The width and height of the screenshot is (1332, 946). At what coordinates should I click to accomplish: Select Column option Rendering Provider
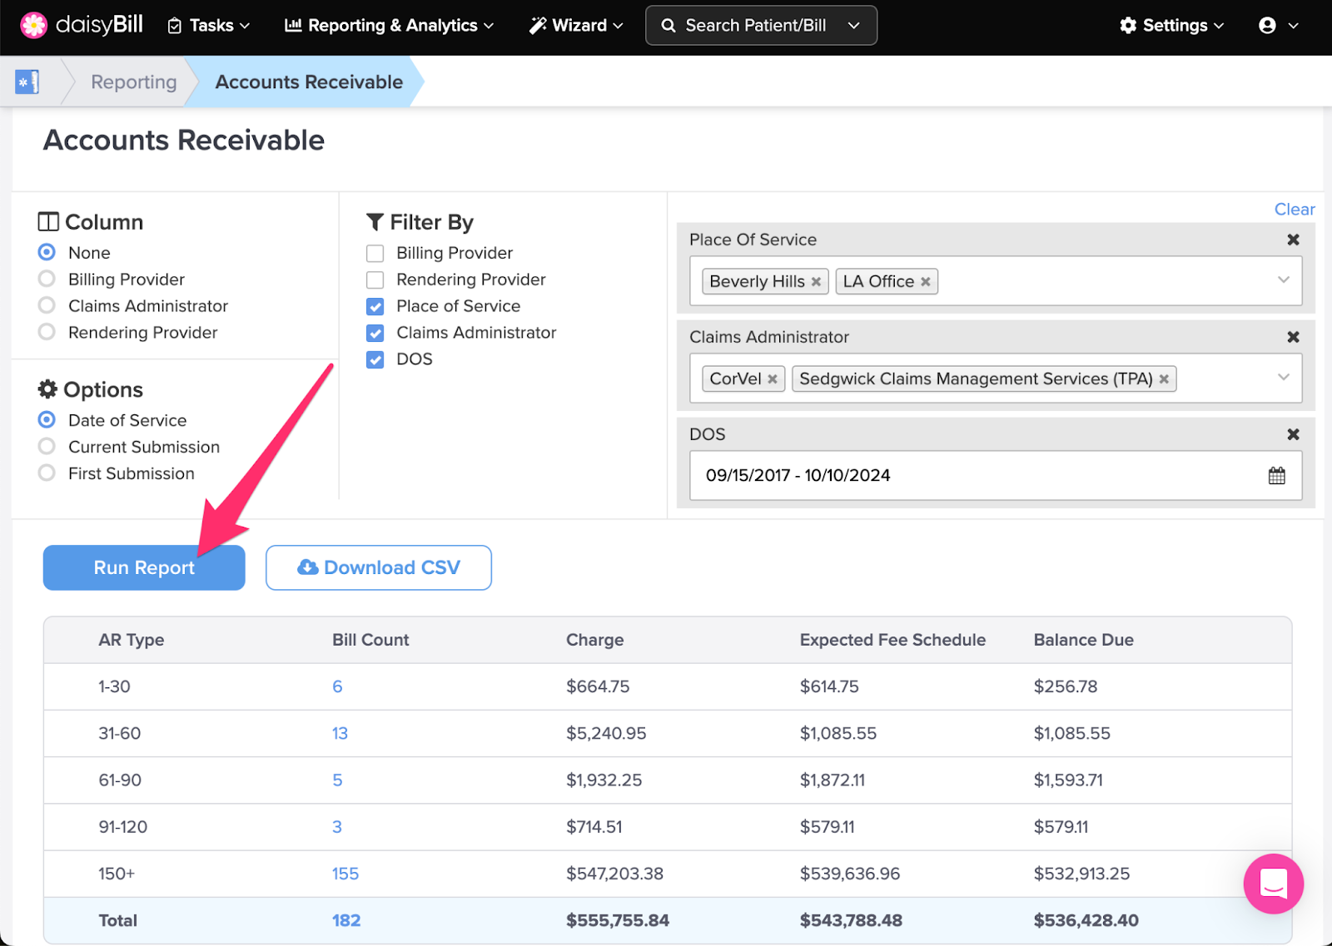click(x=47, y=332)
